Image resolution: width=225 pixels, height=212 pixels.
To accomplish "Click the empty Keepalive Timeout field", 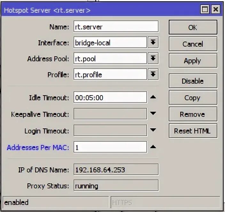I will [110, 114].
